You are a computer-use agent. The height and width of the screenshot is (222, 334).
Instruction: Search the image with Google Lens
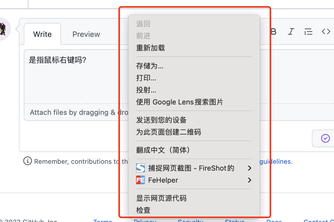180,102
